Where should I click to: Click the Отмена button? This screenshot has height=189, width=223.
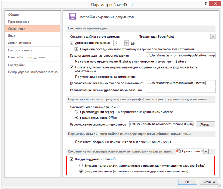pyautogui.click(x=209, y=182)
